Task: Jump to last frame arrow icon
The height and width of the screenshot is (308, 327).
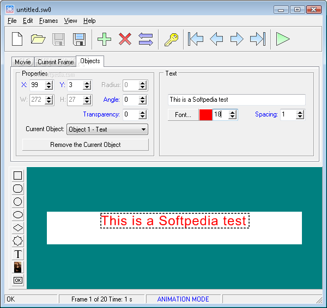Action: tap(258, 39)
